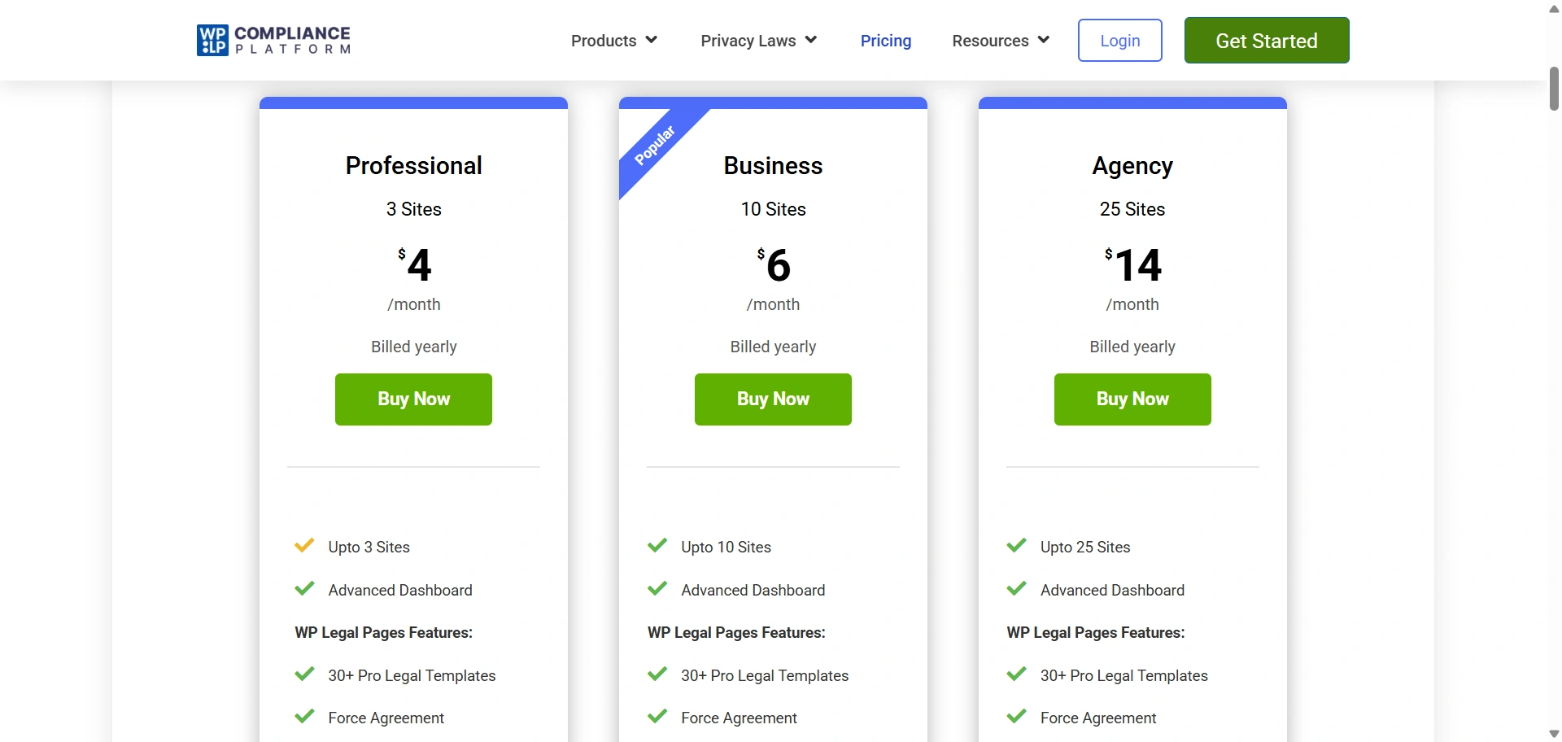This screenshot has height=742, width=1562.
Task: Buy Now on the Professional plan
Action: click(x=412, y=399)
